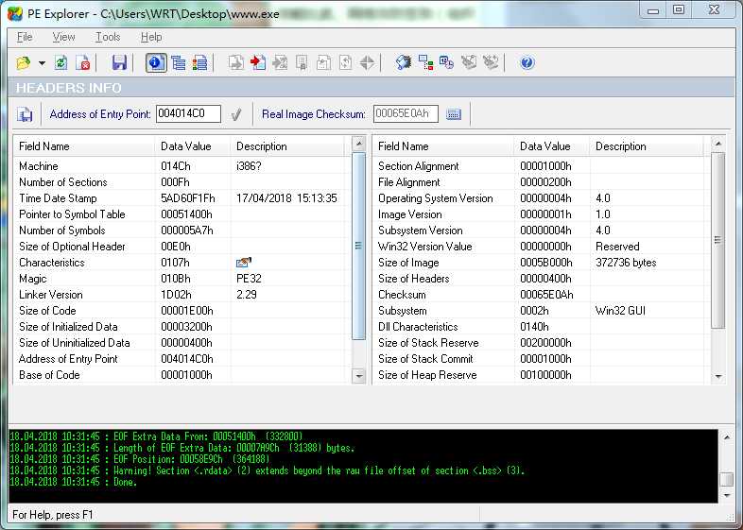Viewport: 743px width, 530px height.
Task: Open the TimeDateStamp Adjuster clock icon
Action: 447,62
